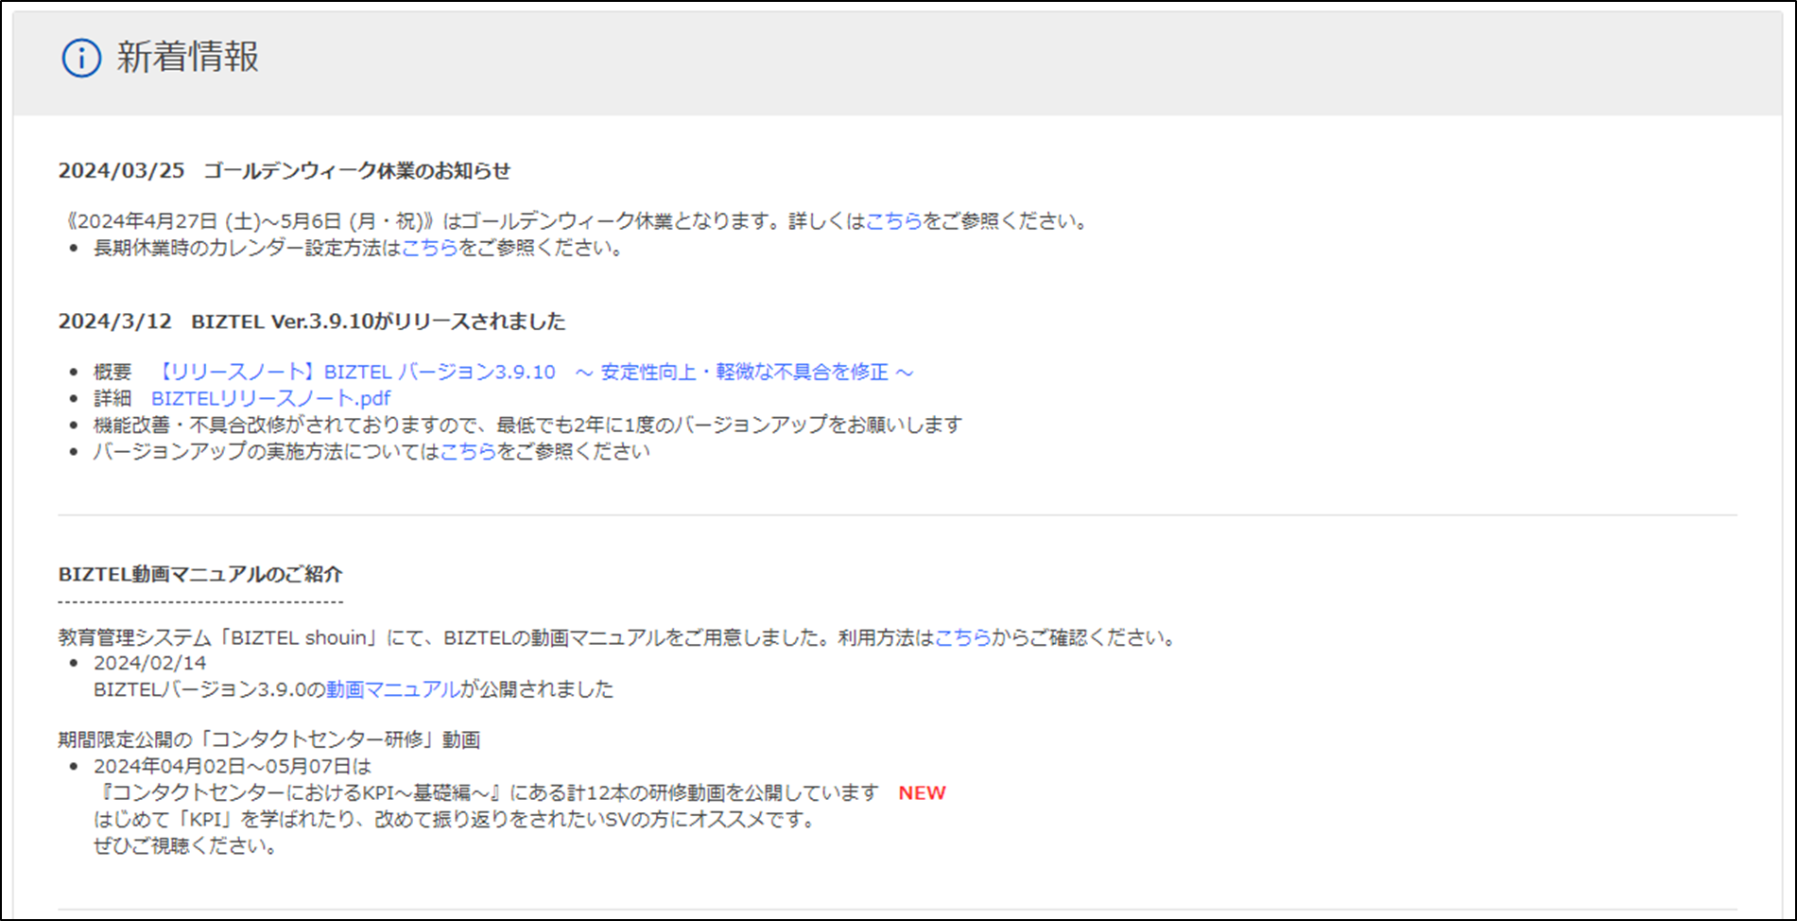This screenshot has width=1797, height=921.
Task: Click the heading ゴールデンウィーク休業のお知らせ
Action: pyautogui.click(x=357, y=170)
